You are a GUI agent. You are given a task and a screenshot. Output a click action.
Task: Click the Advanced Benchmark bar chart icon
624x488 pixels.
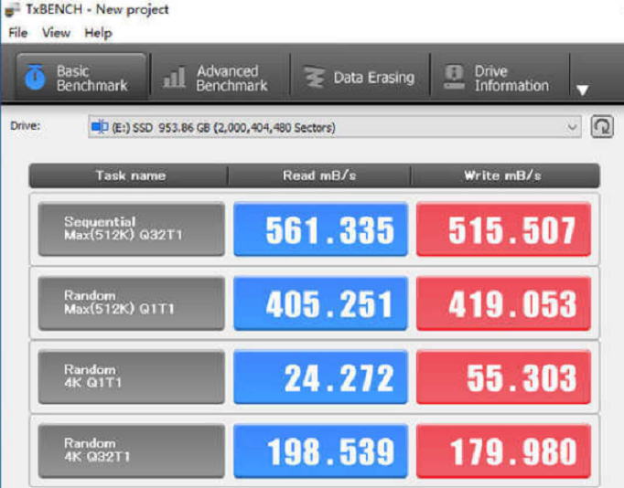coord(174,79)
